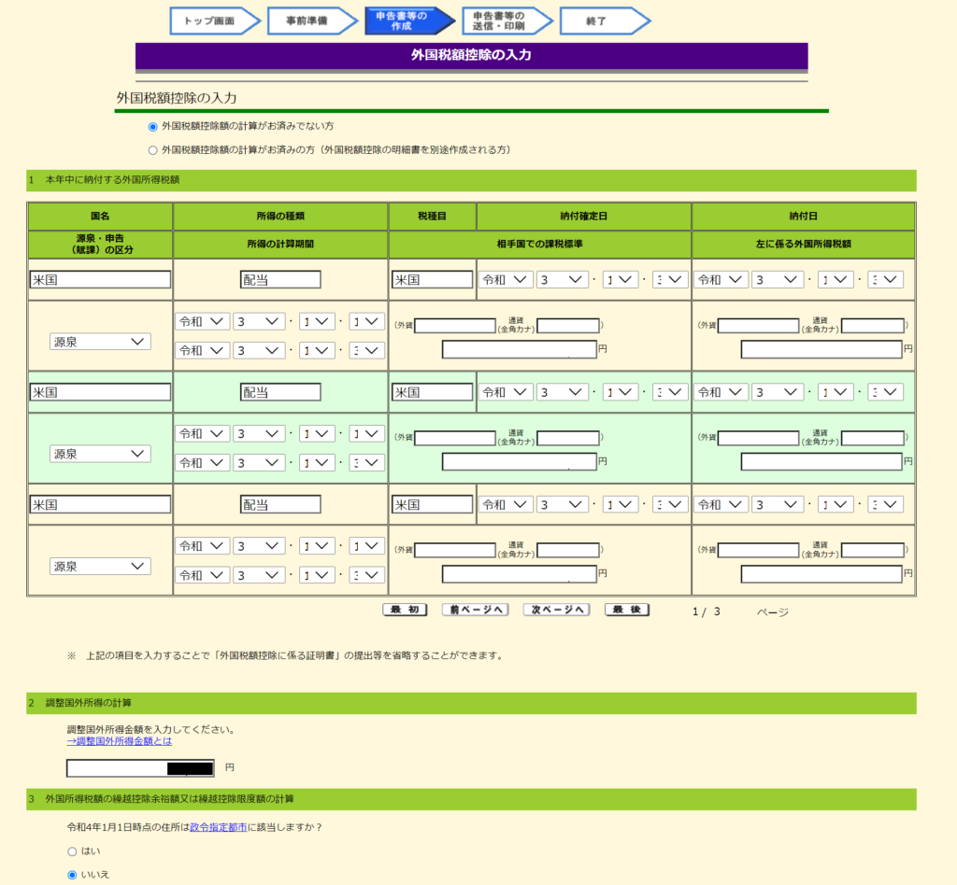Click the first row 国名 field with 米国
The image size is (957, 885).
click(100, 280)
